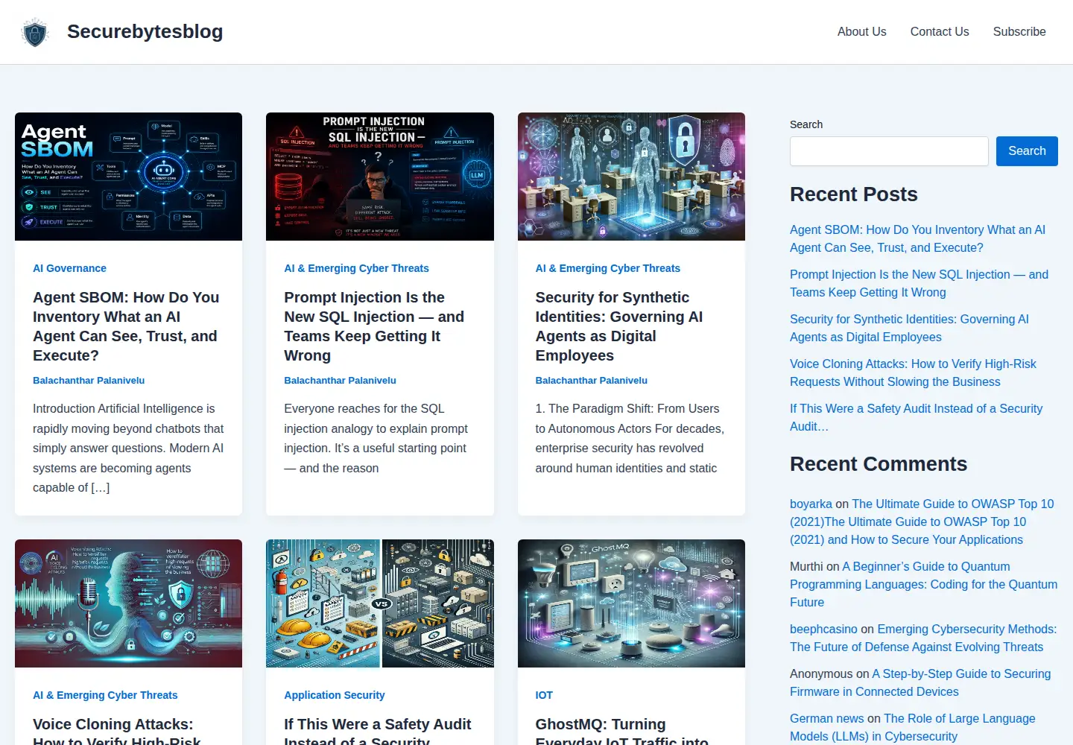Click author Balachanthar Palanivelu under Agent SBOM
1073x745 pixels.
(89, 380)
